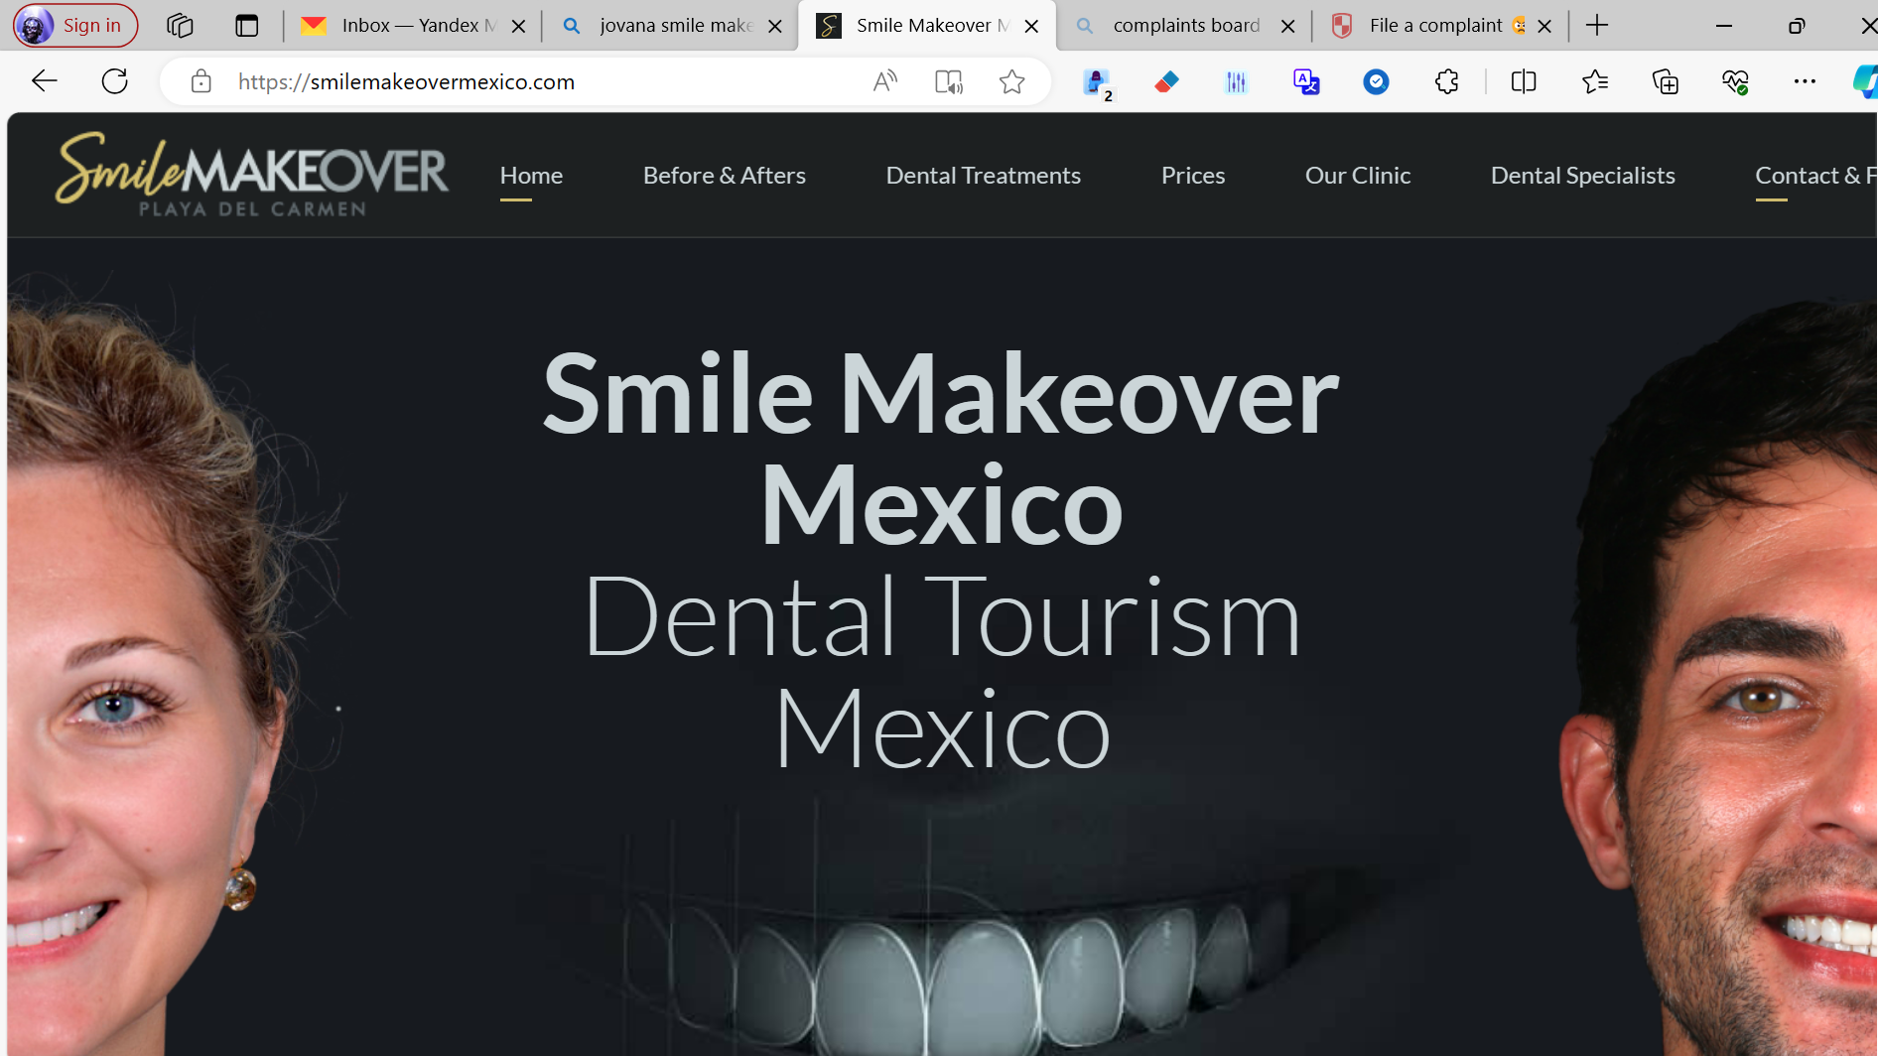Open the browser Workspaces icon
Screen dimensions: 1878x1056
pos(180,26)
